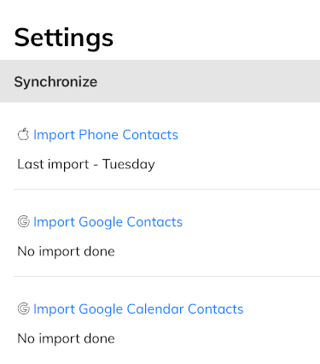
Task: Click the Apple logo icon
Action: (23, 134)
